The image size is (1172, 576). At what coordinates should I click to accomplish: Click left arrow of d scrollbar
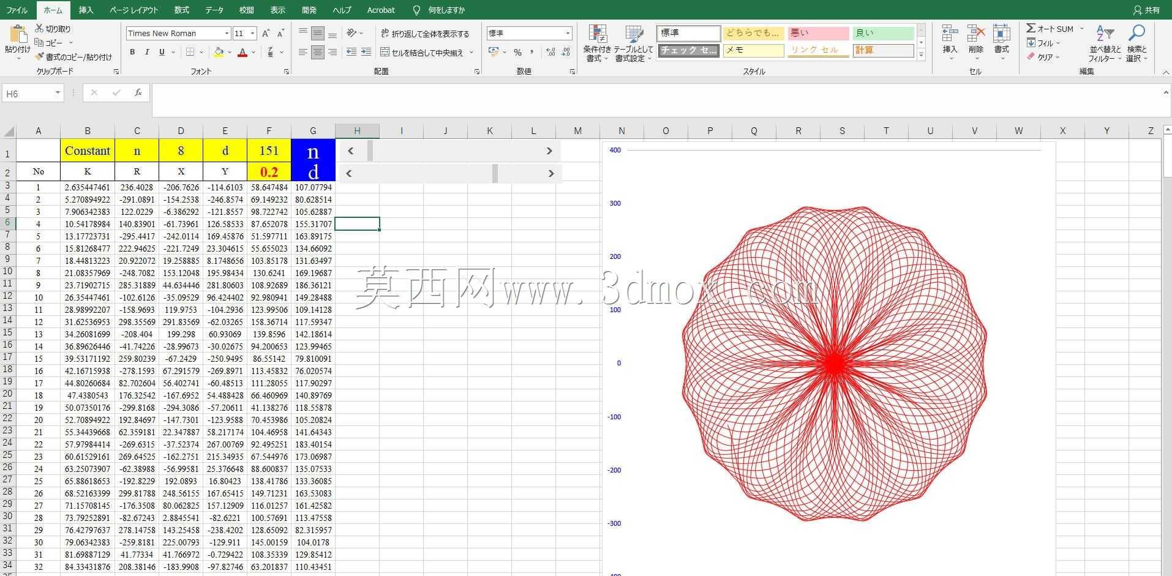[x=348, y=173]
